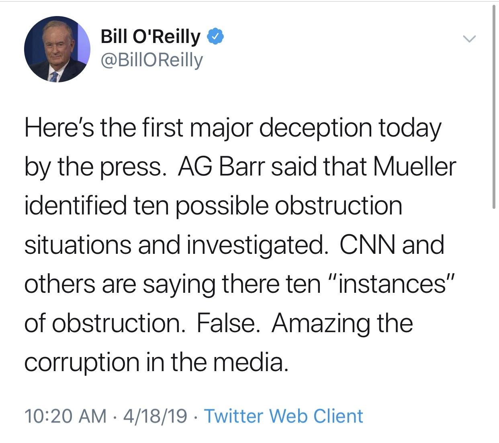Open Bill O'Reilly's profile picture
Screen dimensions: 499x443
coord(57,49)
